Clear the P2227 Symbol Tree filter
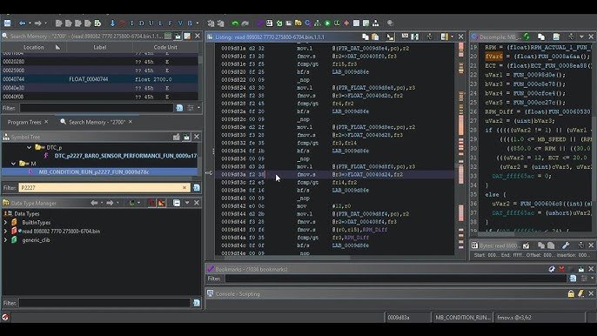Viewport: 597px width, 336px height. point(184,187)
